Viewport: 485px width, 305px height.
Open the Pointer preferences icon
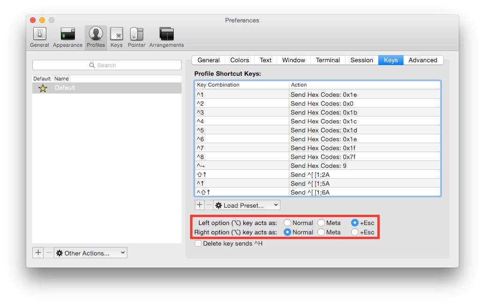(x=136, y=34)
